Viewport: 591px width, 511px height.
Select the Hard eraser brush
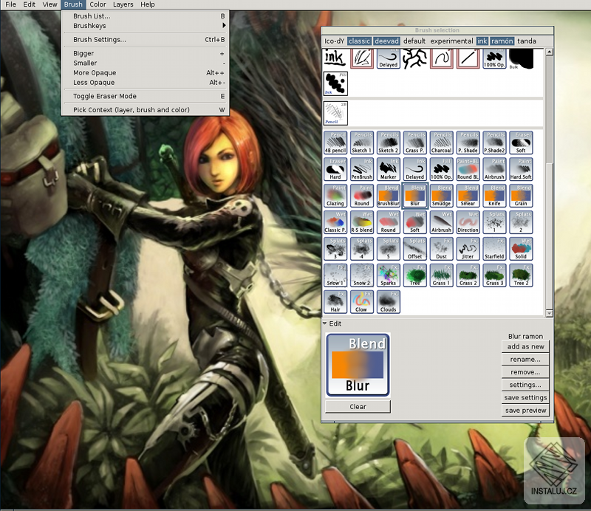click(x=335, y=169)
